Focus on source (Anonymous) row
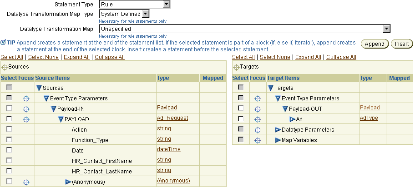 coord(26,182)
